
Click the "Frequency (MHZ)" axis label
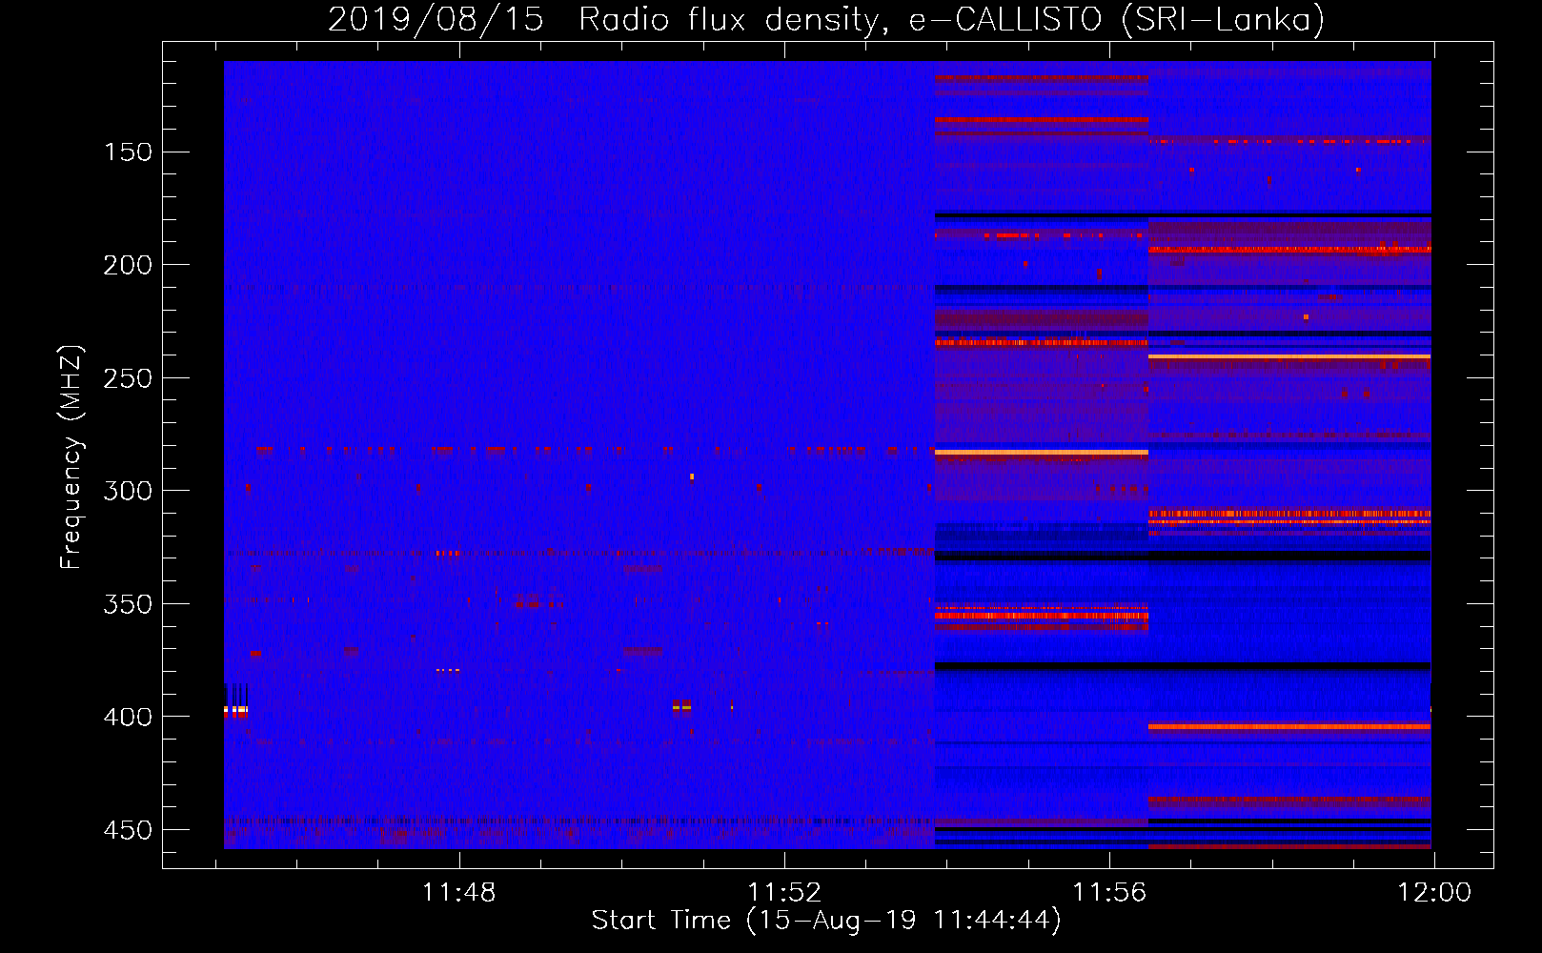click(x=71, y=456)
